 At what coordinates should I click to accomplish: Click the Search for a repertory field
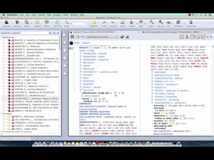(x=35, y=33)
